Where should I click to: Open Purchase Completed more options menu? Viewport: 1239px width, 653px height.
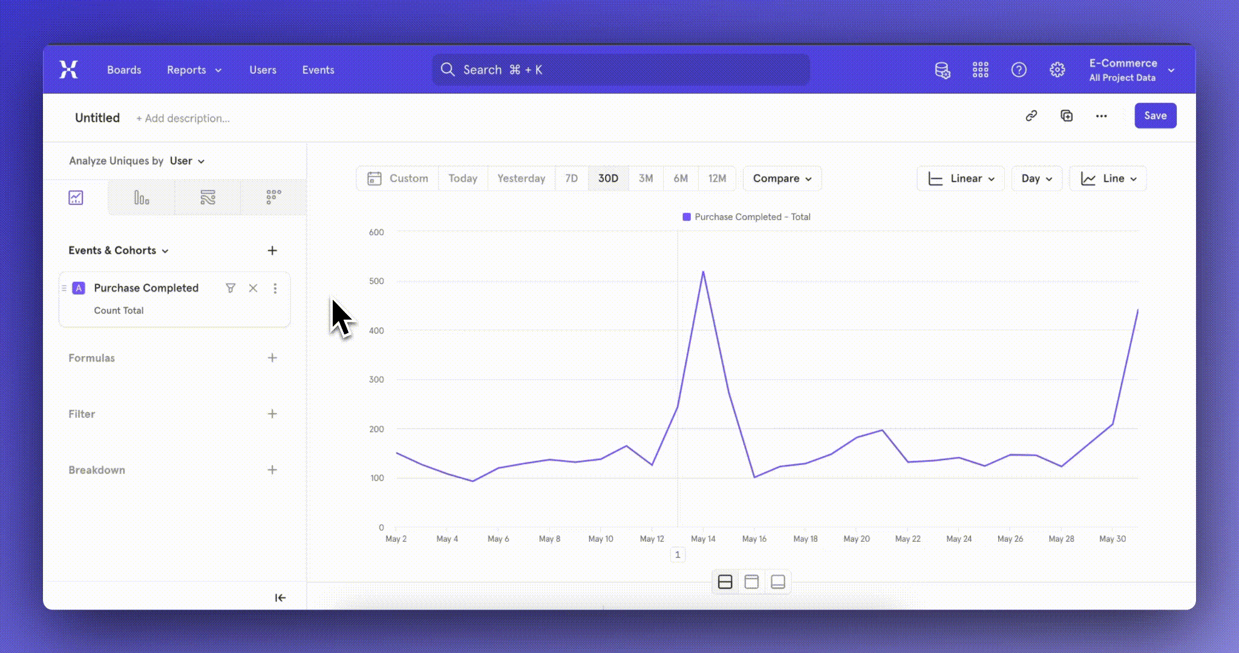coord(275,288)
